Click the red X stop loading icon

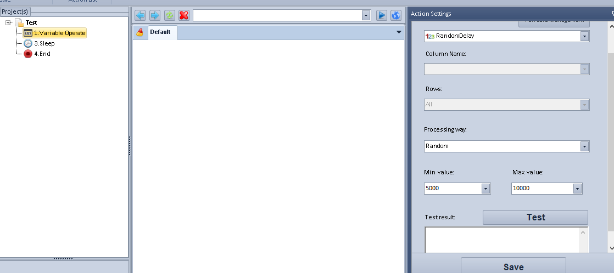184,15
